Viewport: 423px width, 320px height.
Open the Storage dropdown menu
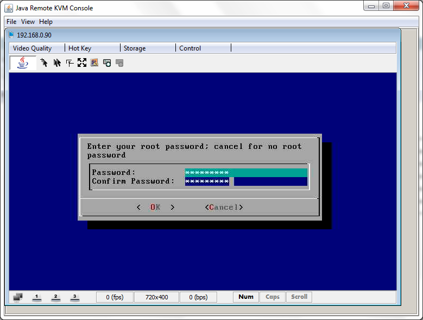pos(134,48)
